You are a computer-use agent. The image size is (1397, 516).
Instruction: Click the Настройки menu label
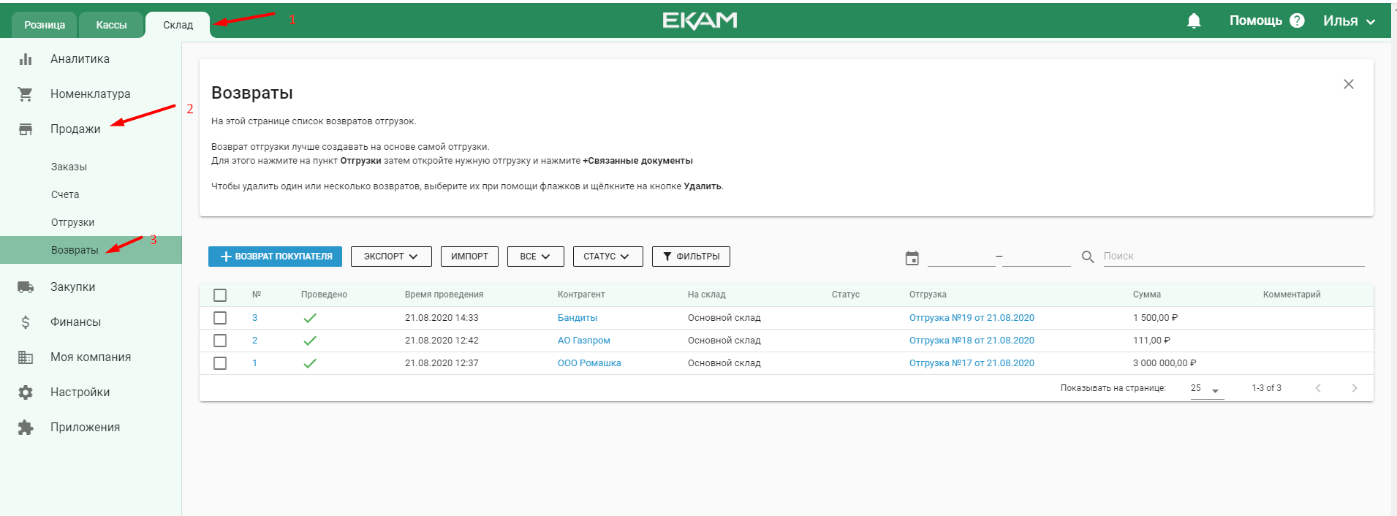pyautogui.click(x=80, y=392)
